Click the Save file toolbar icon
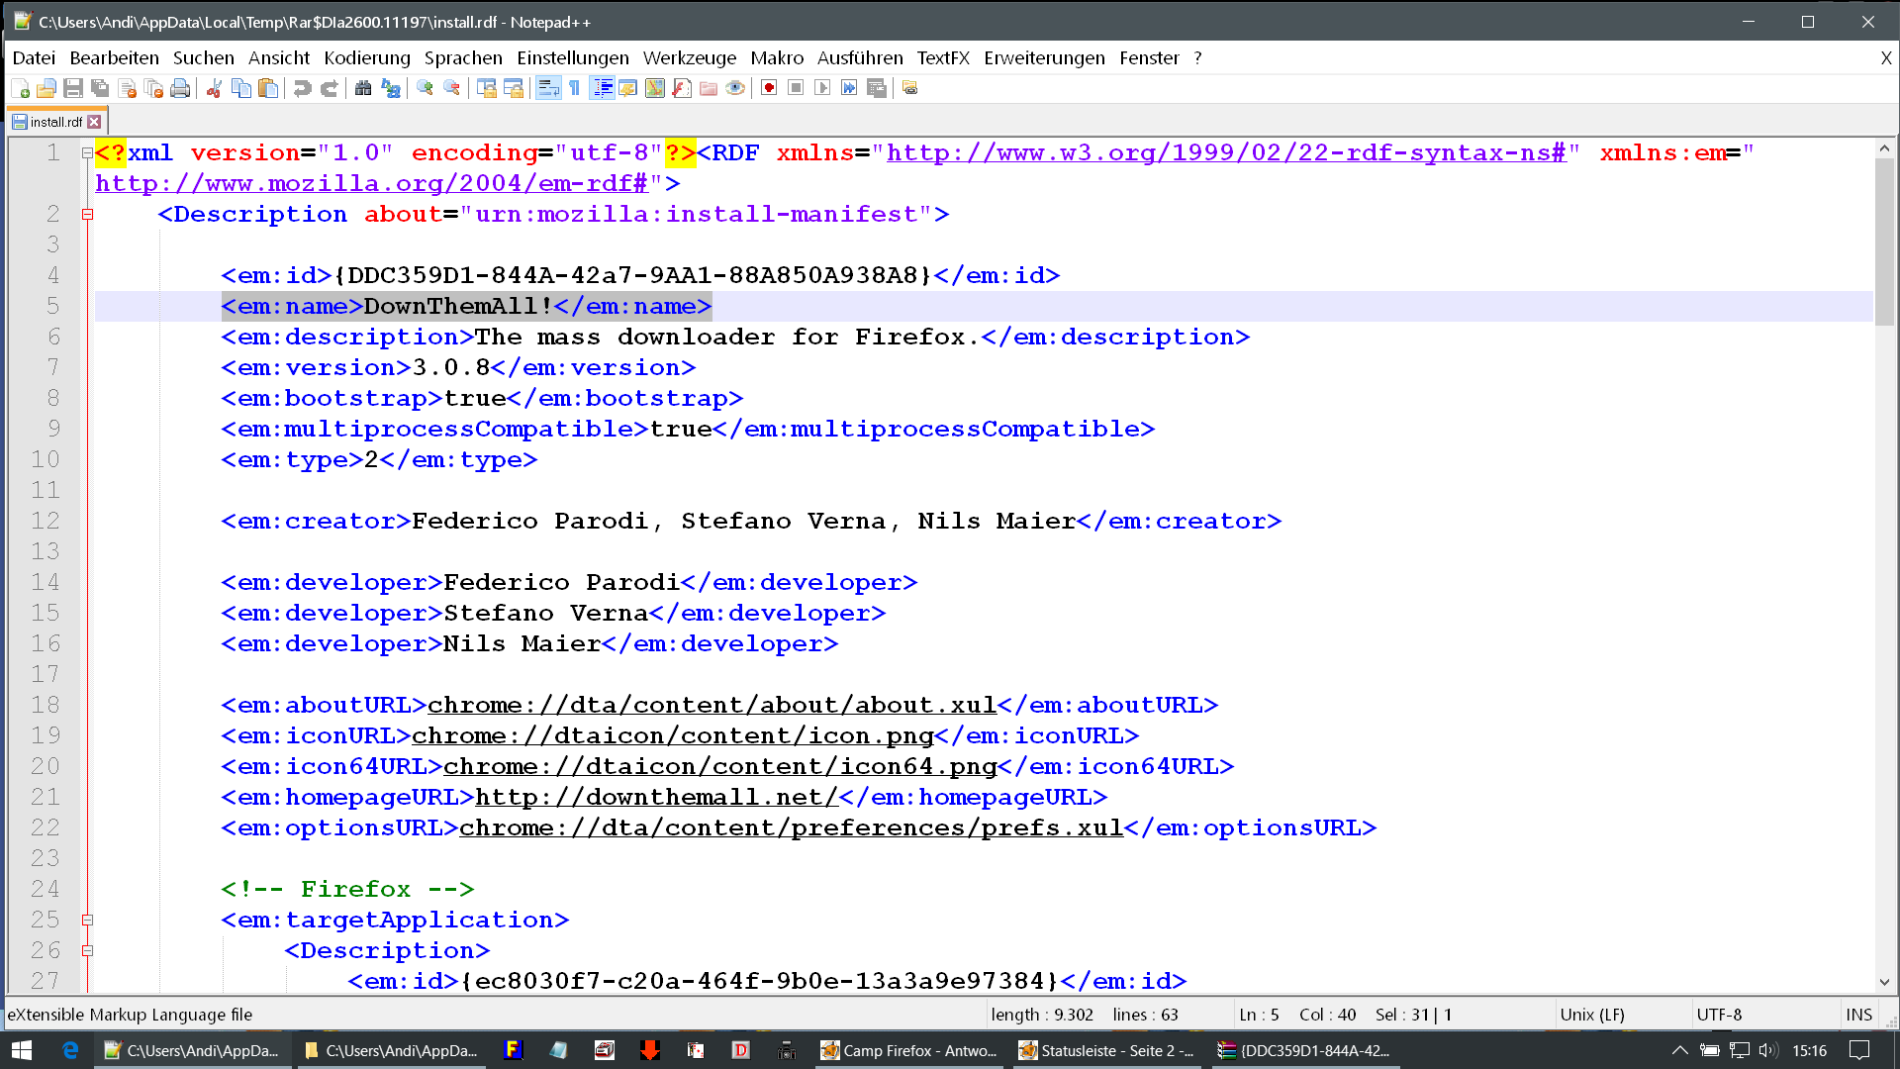The height and width of the screenshot is (1069, 1900). [x=73, y=88]
